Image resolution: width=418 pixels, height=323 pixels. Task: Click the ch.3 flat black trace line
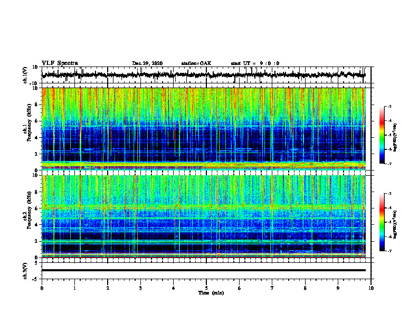pos(204,270)
